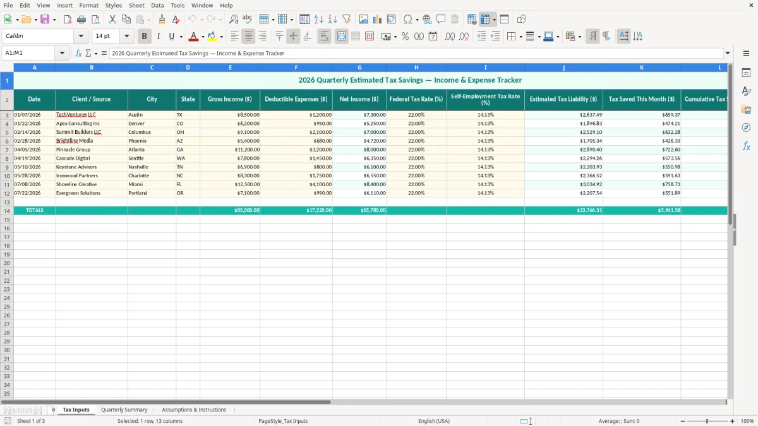The height and width of the screenshot is (426, 758).
Task: Open the Borders dropdown arrow
Action: [x=520, y=37]
